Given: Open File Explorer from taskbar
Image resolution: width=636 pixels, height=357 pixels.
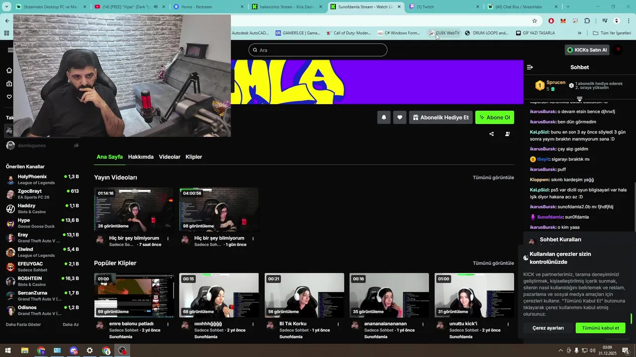Looking at the screenshot, I should (24, 351).
